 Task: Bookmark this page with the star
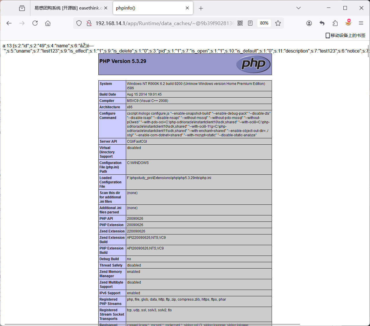point(278,23)
